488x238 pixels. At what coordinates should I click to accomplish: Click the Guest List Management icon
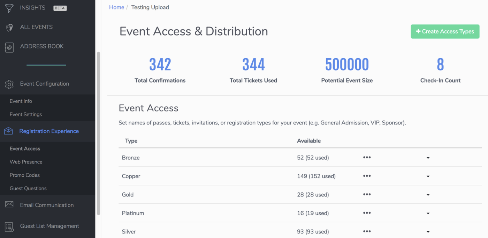click(x=9, y=227)
